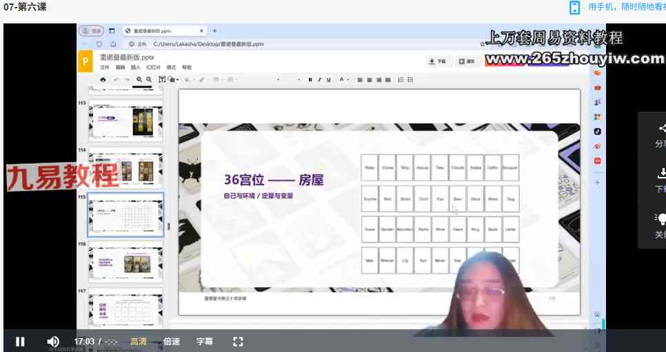The width and height of the screenshot is (666, 352).
Task: Open the 文件 menu in the editor
Action: [105, 68]
